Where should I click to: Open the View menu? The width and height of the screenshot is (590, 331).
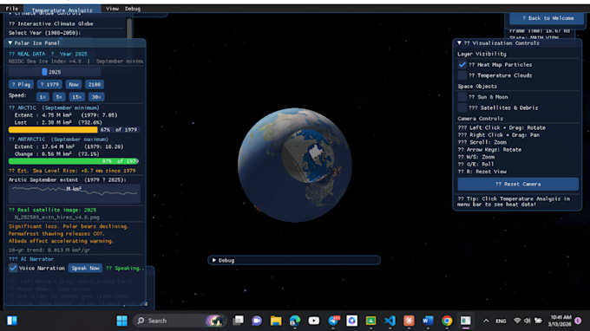[112, 9]
